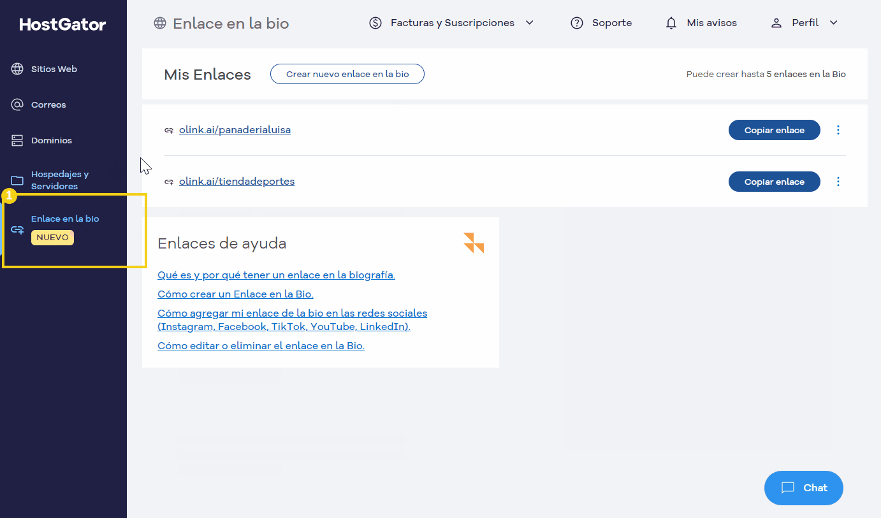Click Puede crear hasta 5 enlaces text
The height and width of the screenshot is (518, 881).
766,75
